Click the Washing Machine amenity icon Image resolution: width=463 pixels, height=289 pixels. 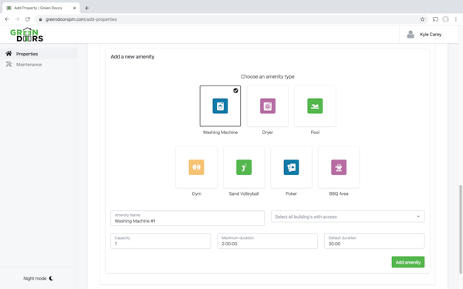(x=220, y=106)
